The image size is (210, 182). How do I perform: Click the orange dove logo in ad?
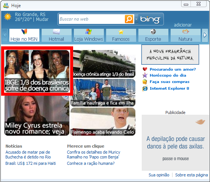click(200, 122)
